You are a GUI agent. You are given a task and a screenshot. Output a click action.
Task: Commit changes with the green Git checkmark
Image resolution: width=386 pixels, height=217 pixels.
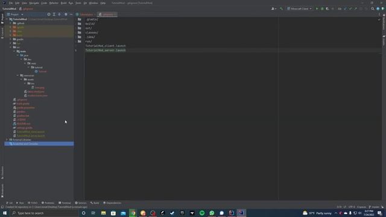click(x=350, y=8)
